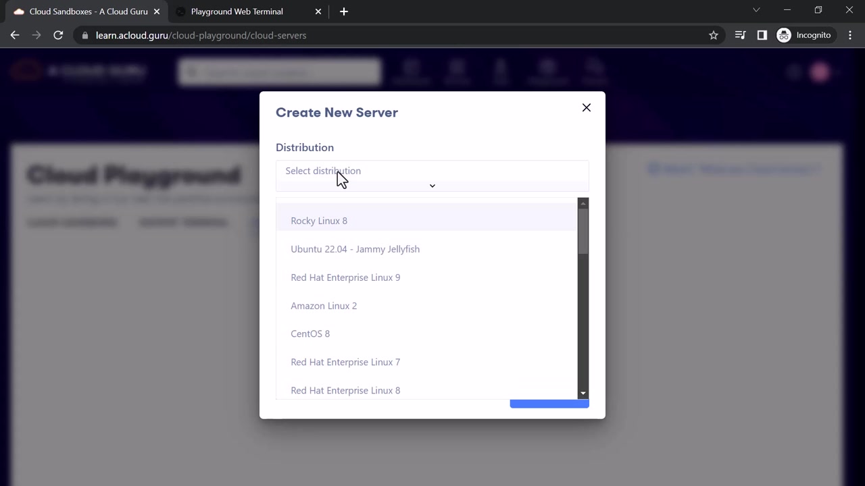Open Chrome's three-dot menu
865x486 pixels.
click(850, 35)
